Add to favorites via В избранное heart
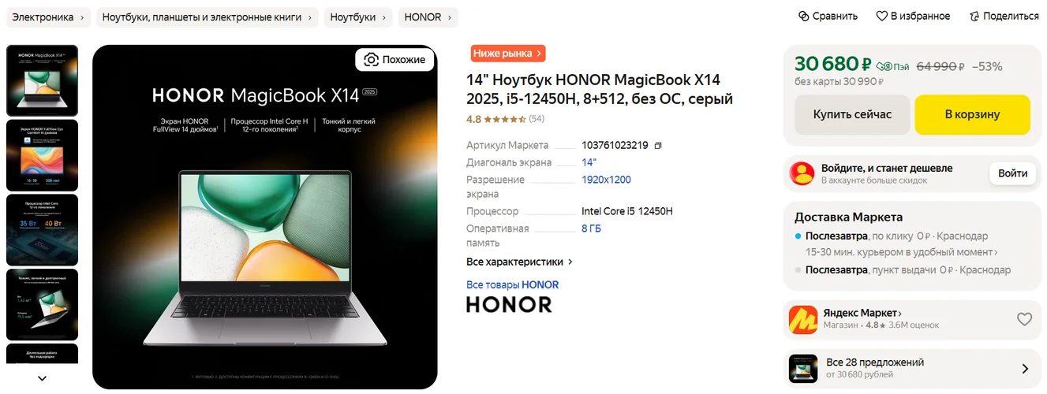This screenshot has width=1047, height=394. tap(882, 16)
